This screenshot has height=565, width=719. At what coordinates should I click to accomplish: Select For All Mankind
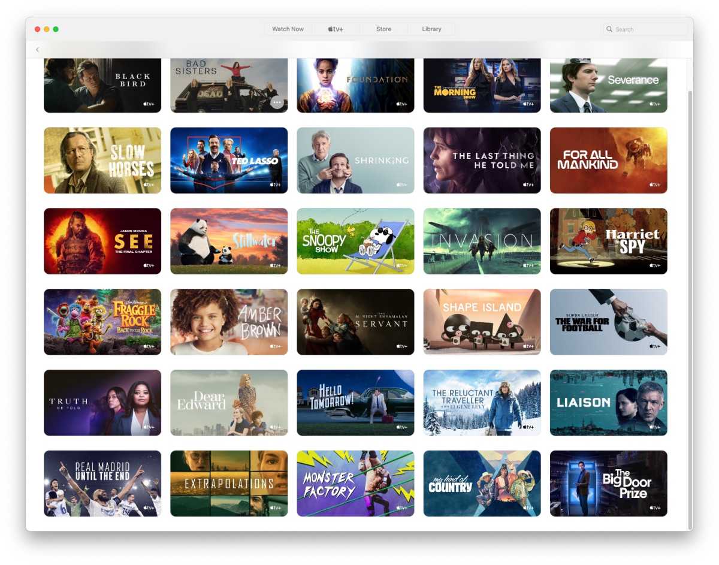pyautogui.click(x=608, y=160)
